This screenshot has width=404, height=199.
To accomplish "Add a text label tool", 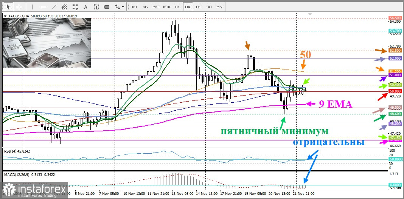I will 96,7.
